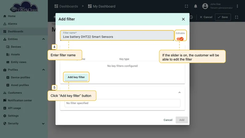245x138 pixels.
Task: Click the Add key filter button
Action: pyautogui.click(x=76, y=77)
